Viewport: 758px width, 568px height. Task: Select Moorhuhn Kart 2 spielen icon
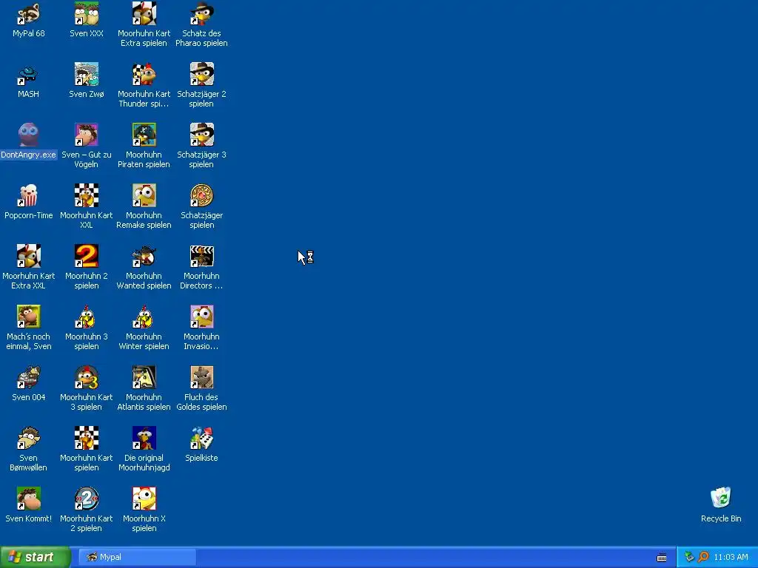click(x=87, y=498)
